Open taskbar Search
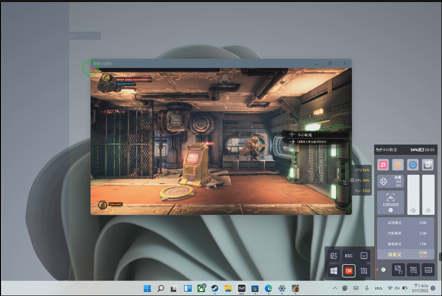442x296 pixels. pos(161,289)
